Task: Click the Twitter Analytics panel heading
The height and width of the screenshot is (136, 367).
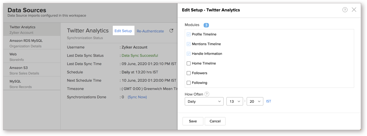Action: 88,30
